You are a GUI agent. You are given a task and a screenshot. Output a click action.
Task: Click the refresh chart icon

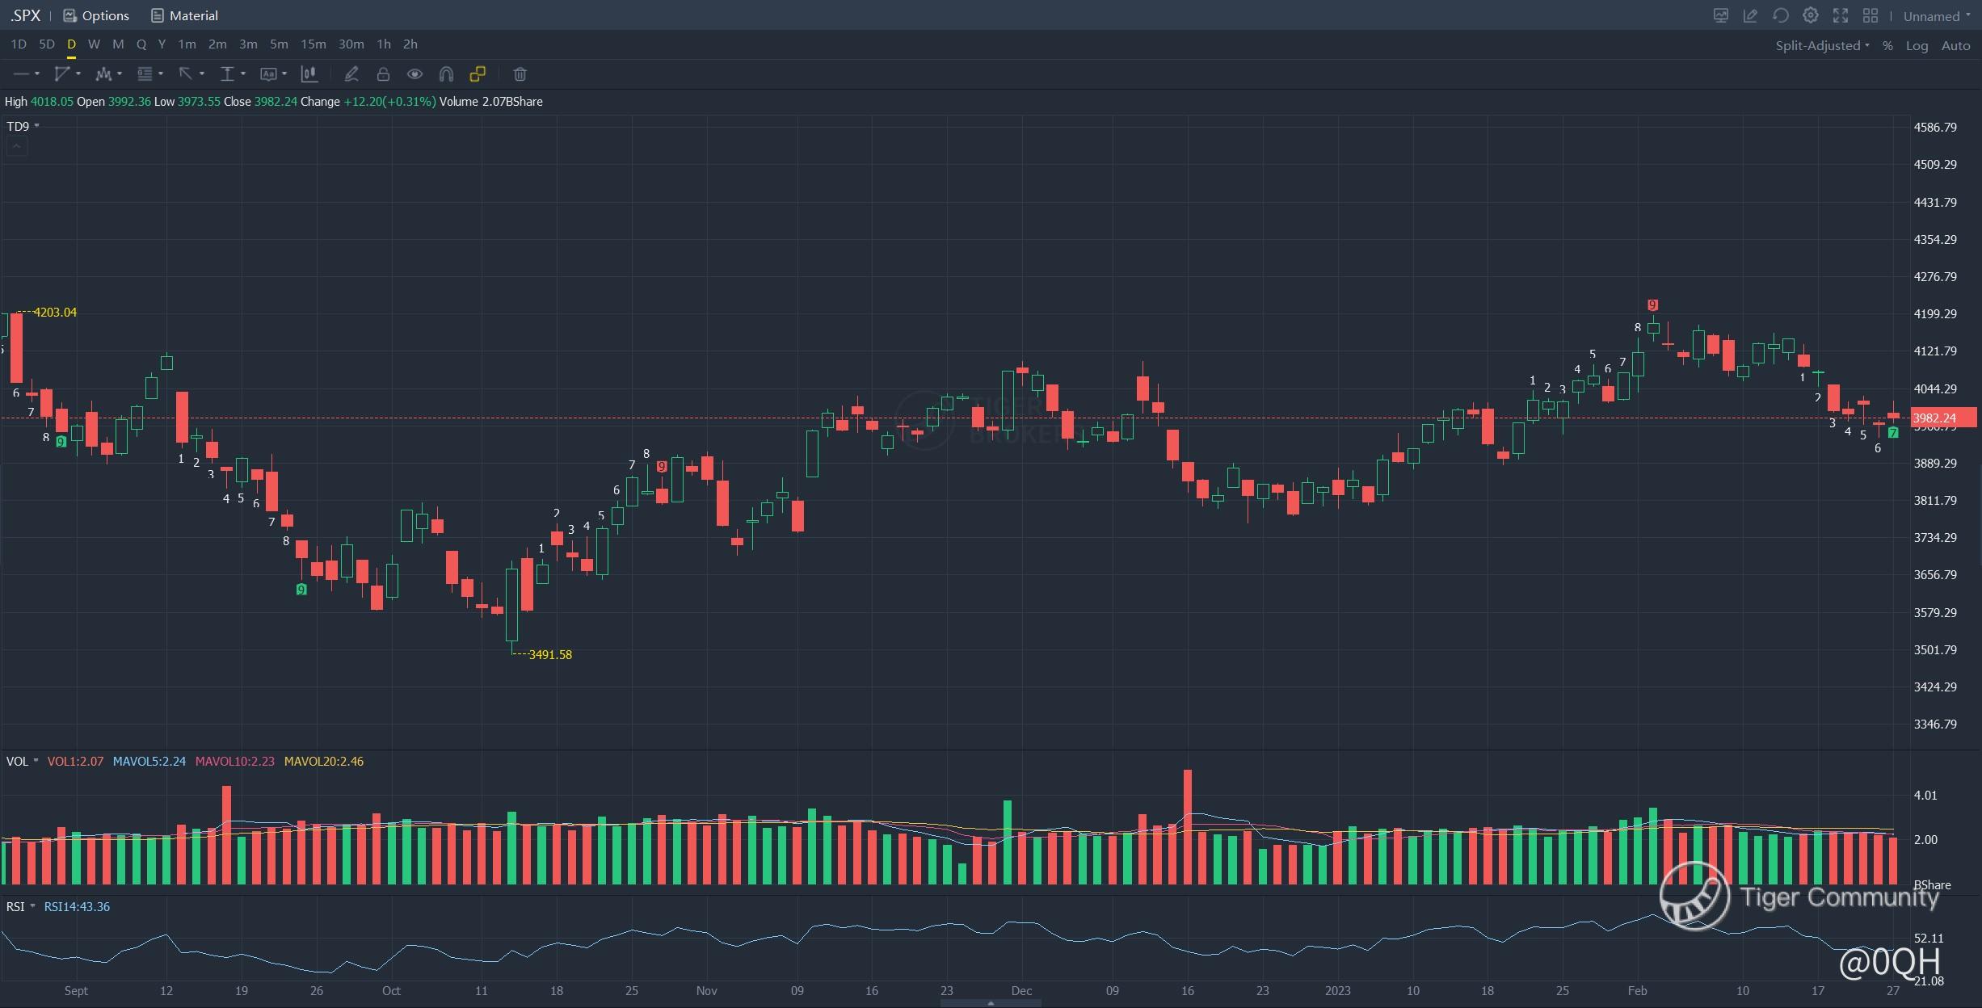pos(1780,15)
